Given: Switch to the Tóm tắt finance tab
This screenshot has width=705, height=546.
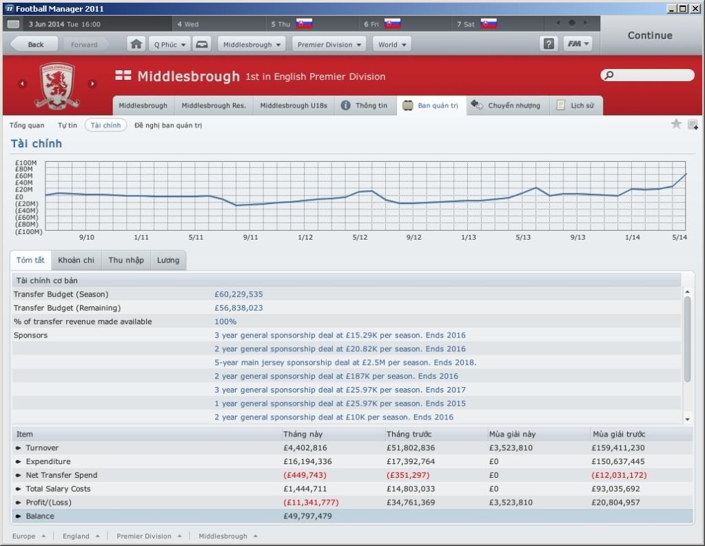Looking at the screenshot, I should point(30,260).
